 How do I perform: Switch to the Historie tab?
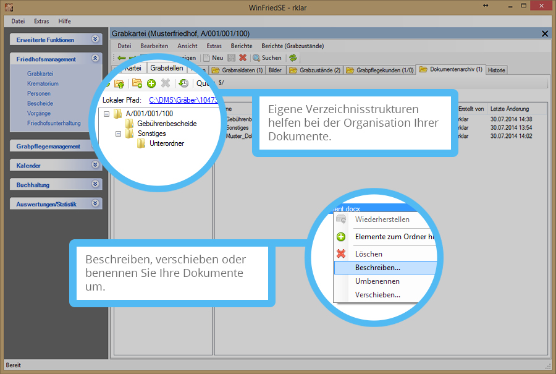coord(497,70)
